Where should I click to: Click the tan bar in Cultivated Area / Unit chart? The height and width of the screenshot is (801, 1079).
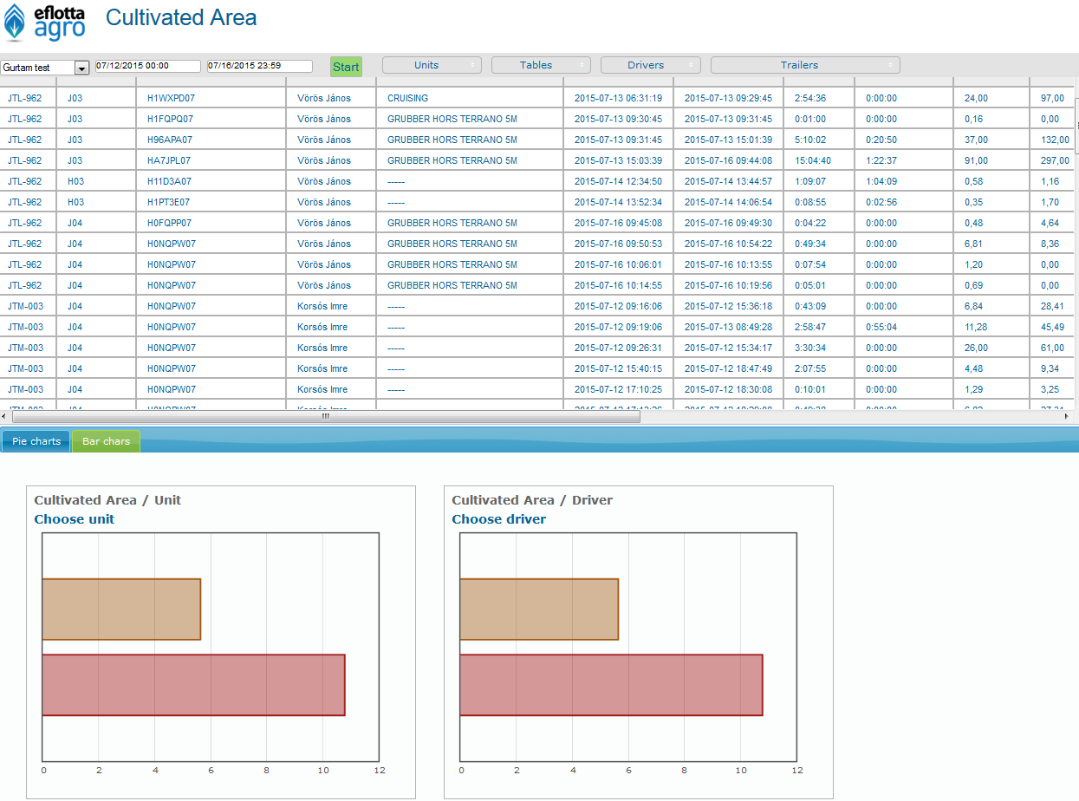point(121,609)
